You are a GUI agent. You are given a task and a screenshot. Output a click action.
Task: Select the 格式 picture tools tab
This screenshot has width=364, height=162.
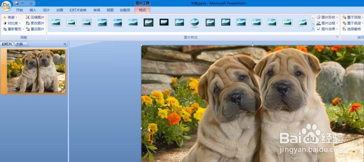coord(142,10)
